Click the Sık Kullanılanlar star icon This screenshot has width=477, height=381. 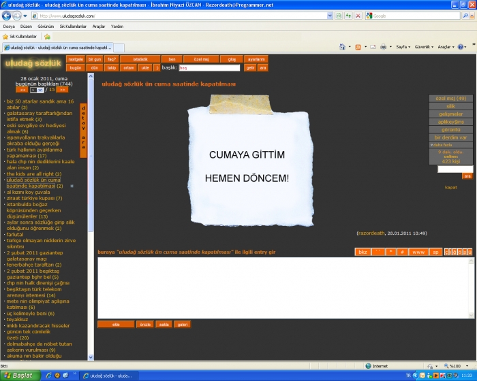pos(5,37)
